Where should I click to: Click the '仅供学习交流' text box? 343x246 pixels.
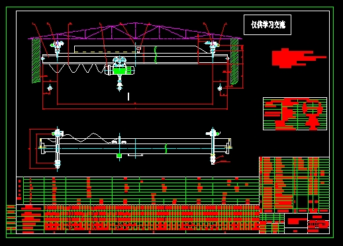click(x=268, y=24)
